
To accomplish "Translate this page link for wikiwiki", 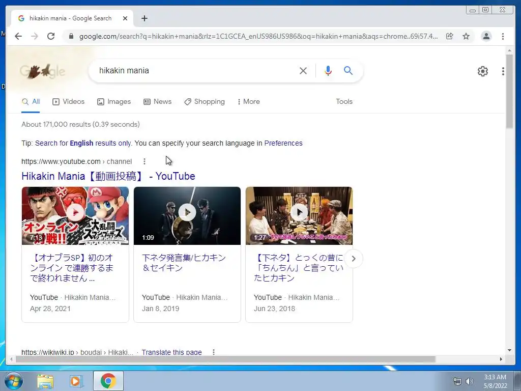I will tap(171, 352).
